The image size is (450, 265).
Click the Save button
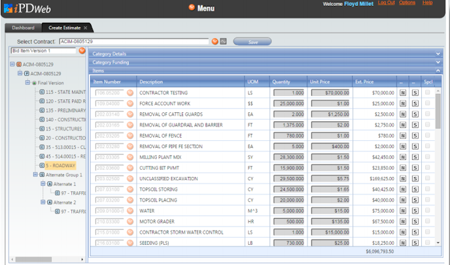[x=252, y=42]
